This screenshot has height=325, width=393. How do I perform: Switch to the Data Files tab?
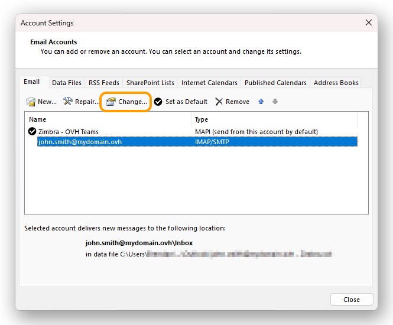67,83
